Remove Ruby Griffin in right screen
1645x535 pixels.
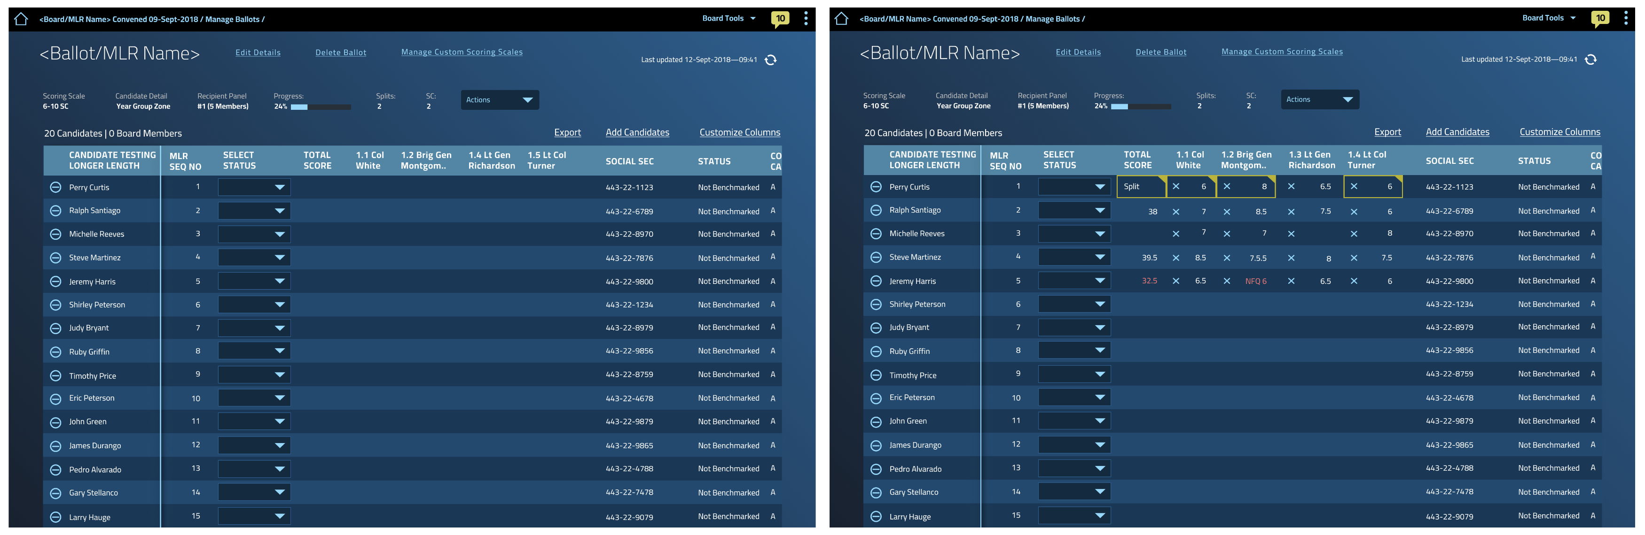click(x=876, y=352)
